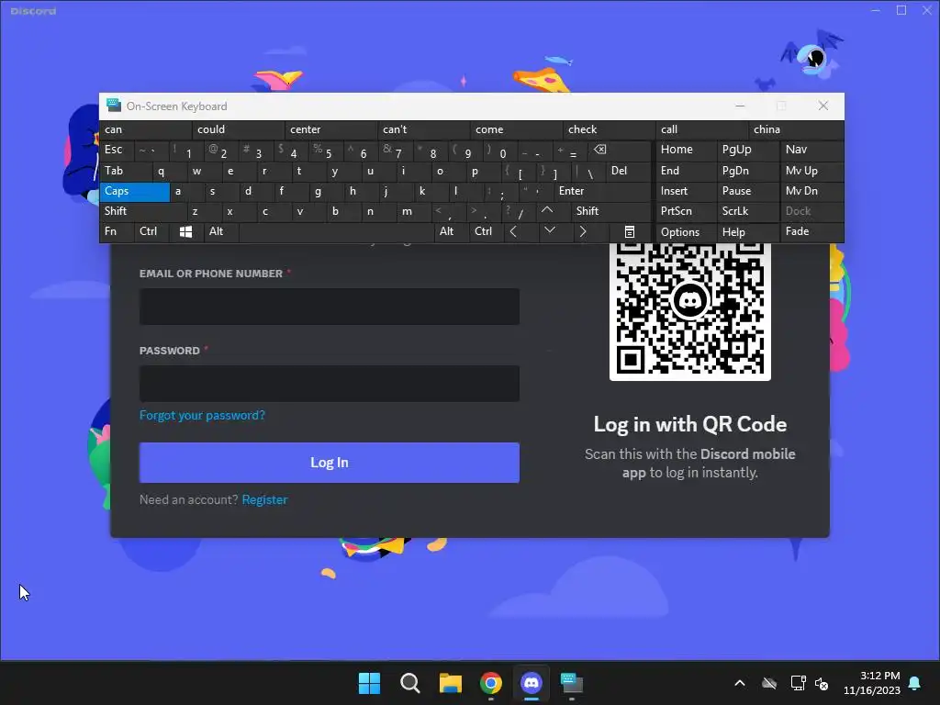940x705 pixels.
Task: Select 'come' word suggestion
Action: [x=516, y=129]
